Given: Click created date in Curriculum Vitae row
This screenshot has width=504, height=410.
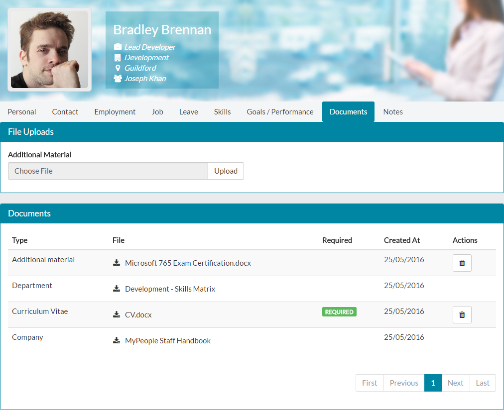Looking at the screenshot, I should (x=404, y=311).
